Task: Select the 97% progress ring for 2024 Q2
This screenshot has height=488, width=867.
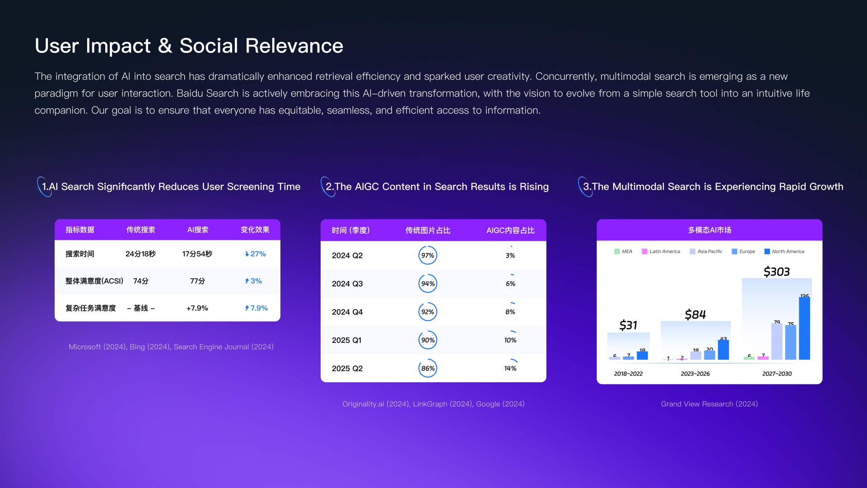Action: (x=428, y=255)
